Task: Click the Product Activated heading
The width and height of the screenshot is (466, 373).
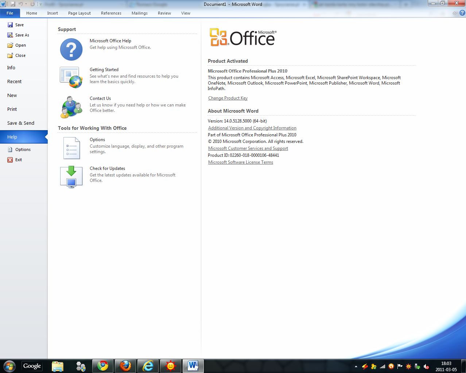Action: (x=228, y=61)
